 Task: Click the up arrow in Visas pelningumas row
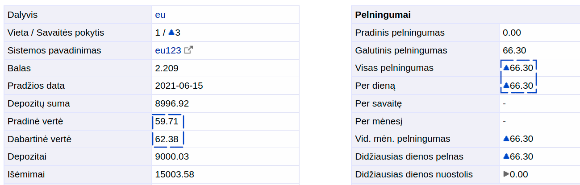click(x=506, y=68)
